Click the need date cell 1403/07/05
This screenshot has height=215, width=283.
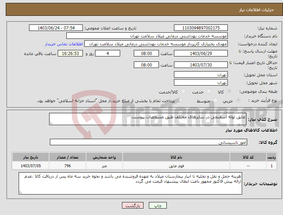(31, 166)
